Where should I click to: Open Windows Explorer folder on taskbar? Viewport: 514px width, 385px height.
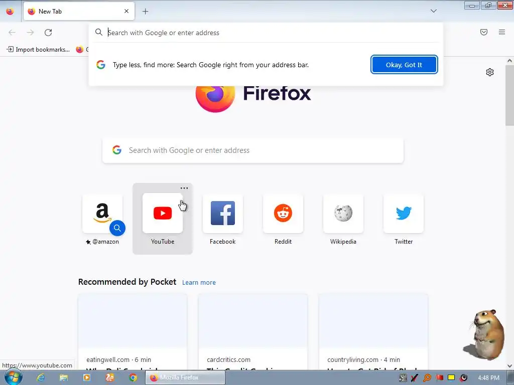coord(64,377)
